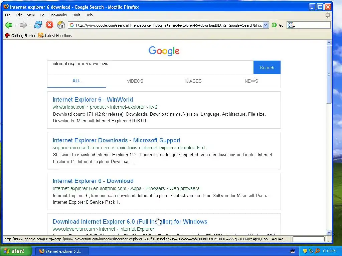Click the blue Search button
Image resolution: width=342 pixels, height=256 pixels.
coord(267,67)
